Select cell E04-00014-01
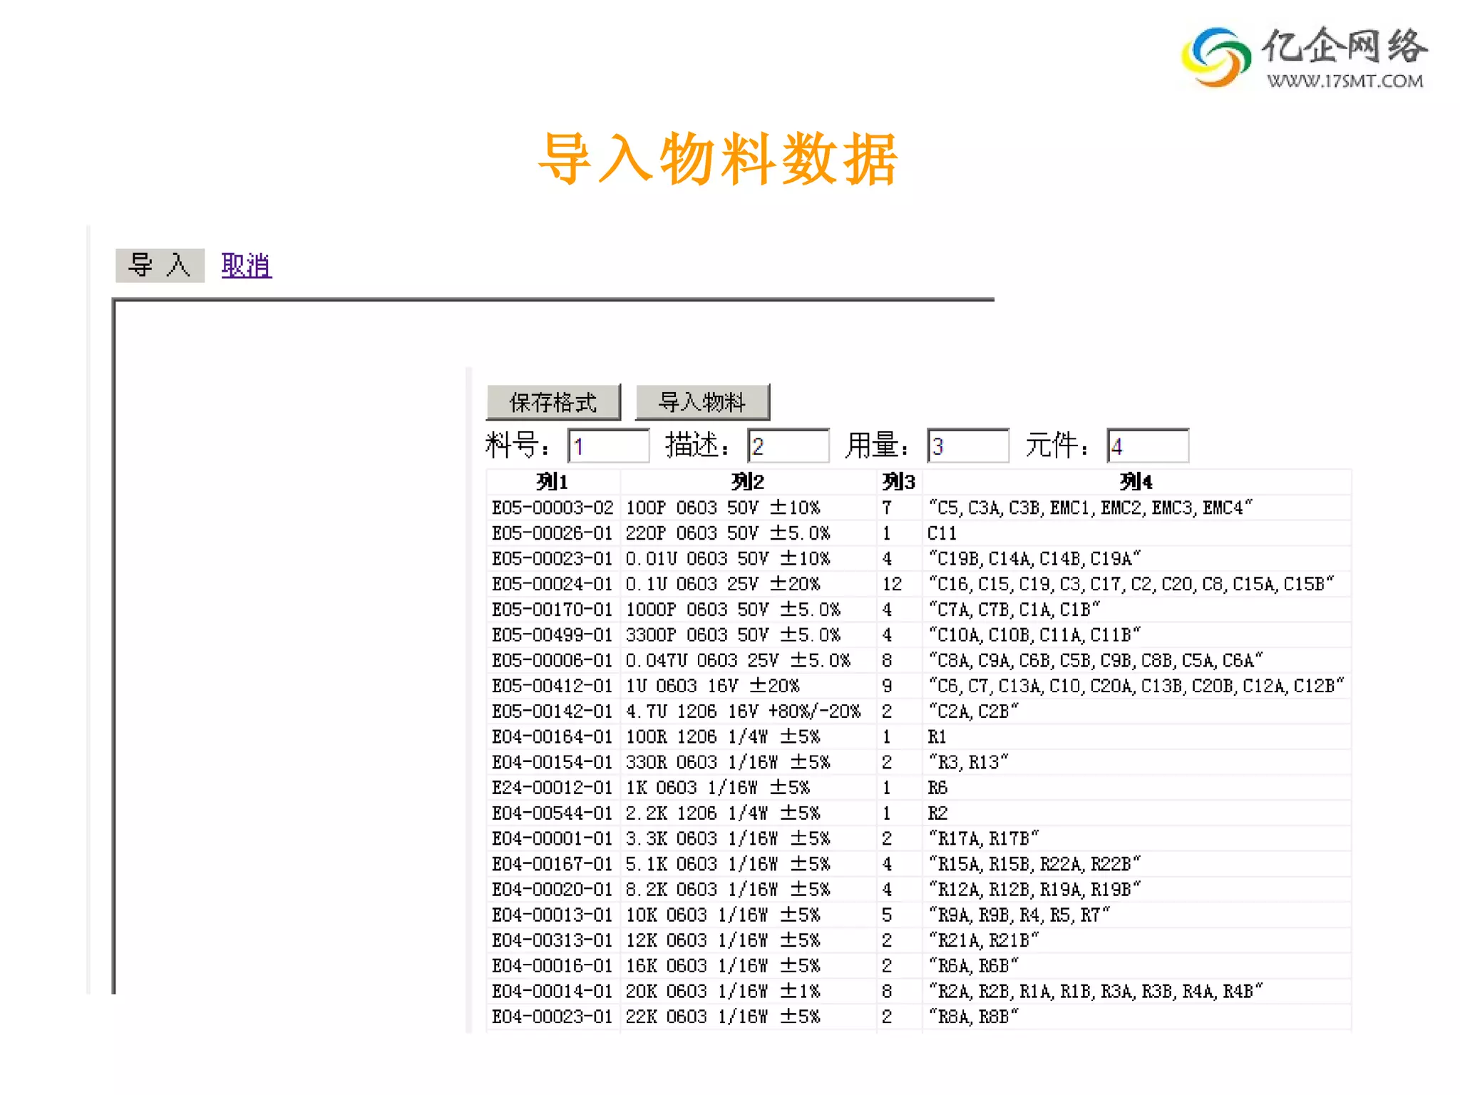Screen dimensions: 1460x1095 tap(553, 991)
